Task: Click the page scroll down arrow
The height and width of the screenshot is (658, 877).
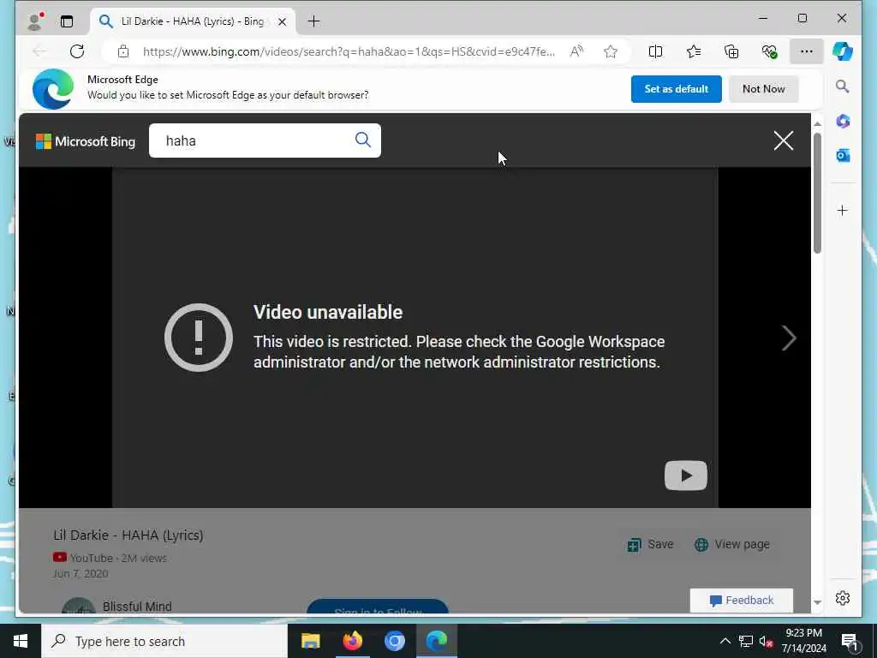Action: tap(817, 602)
